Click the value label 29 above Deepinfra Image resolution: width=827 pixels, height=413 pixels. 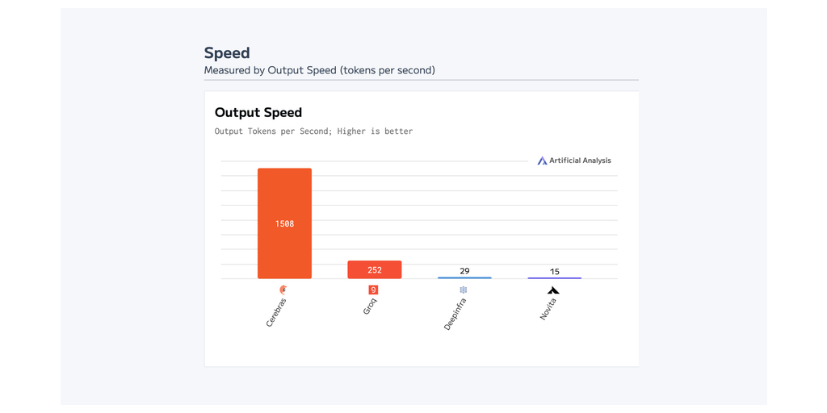tap(464, 271)
